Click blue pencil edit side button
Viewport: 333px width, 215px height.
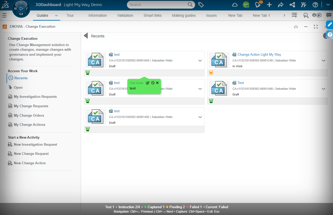click(330, 25)
